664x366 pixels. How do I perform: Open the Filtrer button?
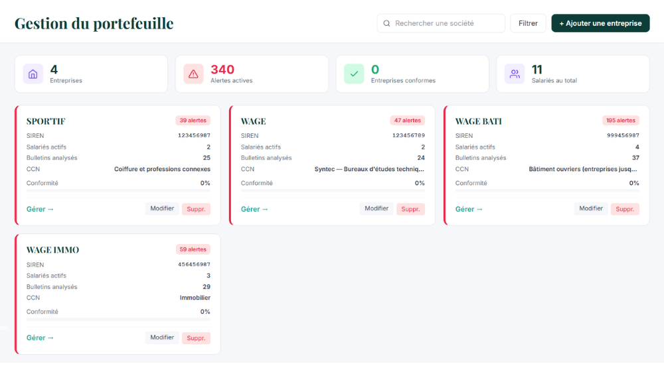(x=528, y=23)
